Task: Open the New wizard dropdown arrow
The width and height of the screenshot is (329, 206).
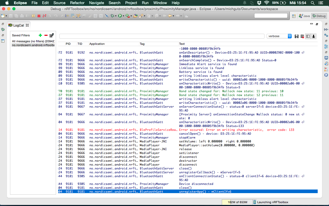Action: click(6, 16)
